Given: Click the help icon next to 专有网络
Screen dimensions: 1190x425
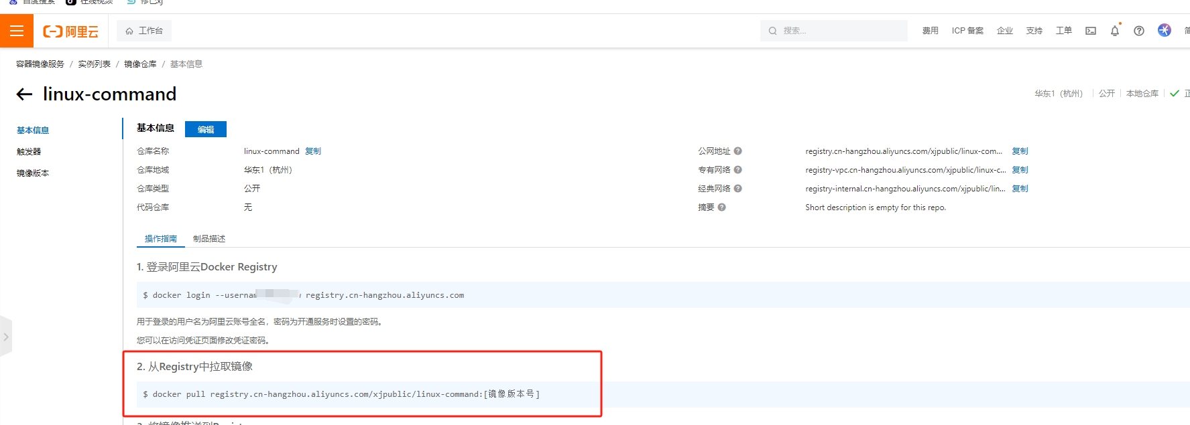Looking at the screenshot, I should tap(737, 170).
